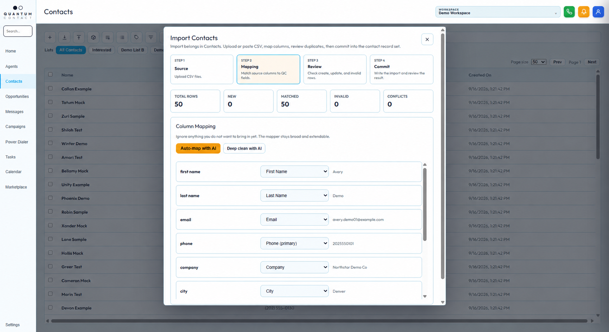Open Settings in the sidebar
This screenshot has height=332, width=609.
(x=13, y=325)
